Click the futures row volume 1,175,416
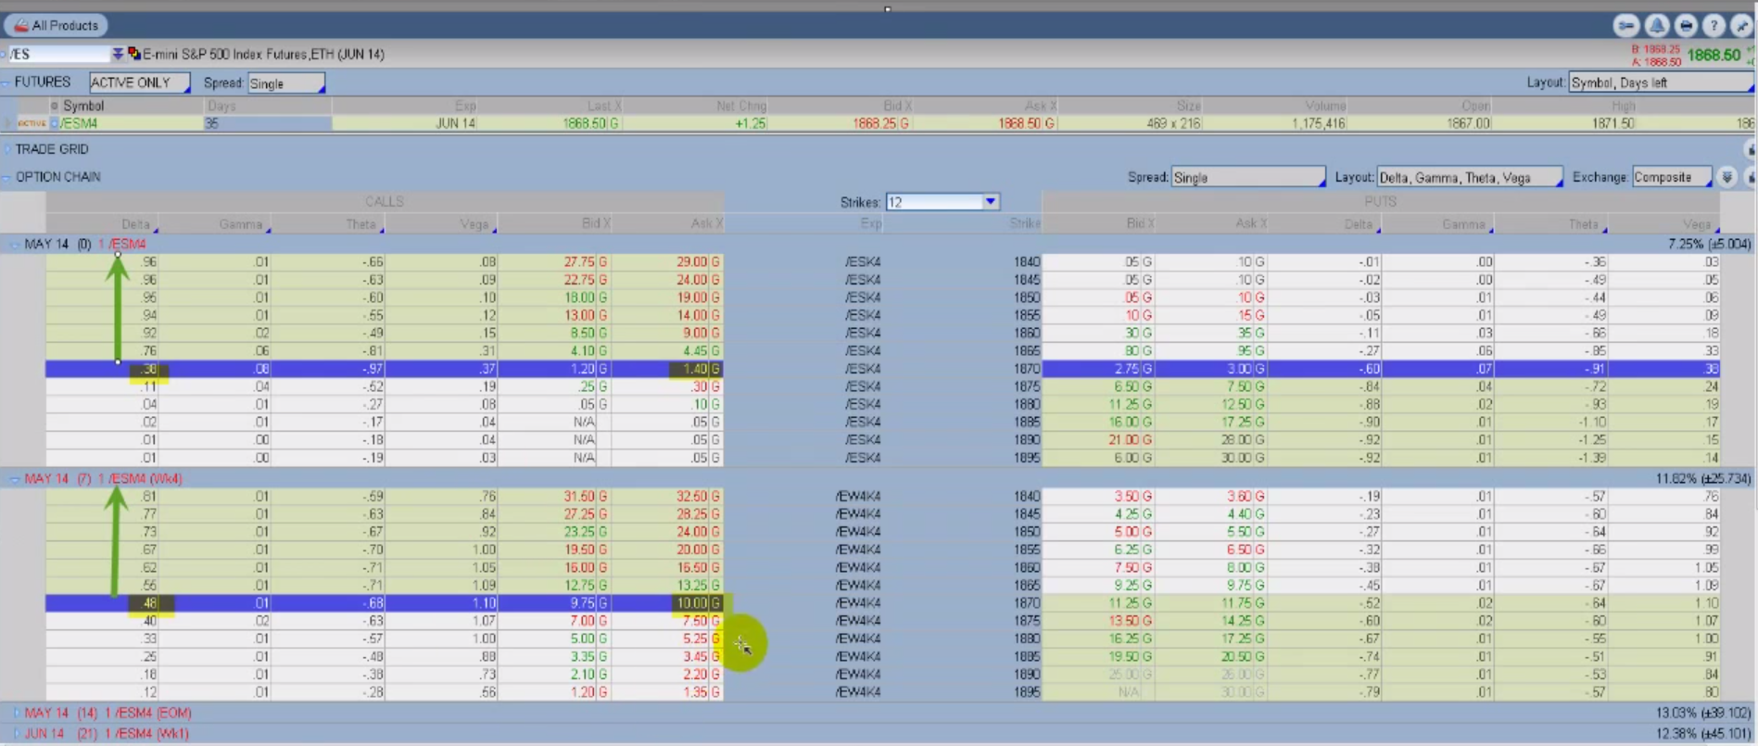This screenshot has height=746, width=1758. 1319,123
